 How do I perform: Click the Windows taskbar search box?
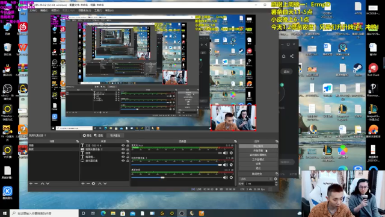(x=44, y=213)
